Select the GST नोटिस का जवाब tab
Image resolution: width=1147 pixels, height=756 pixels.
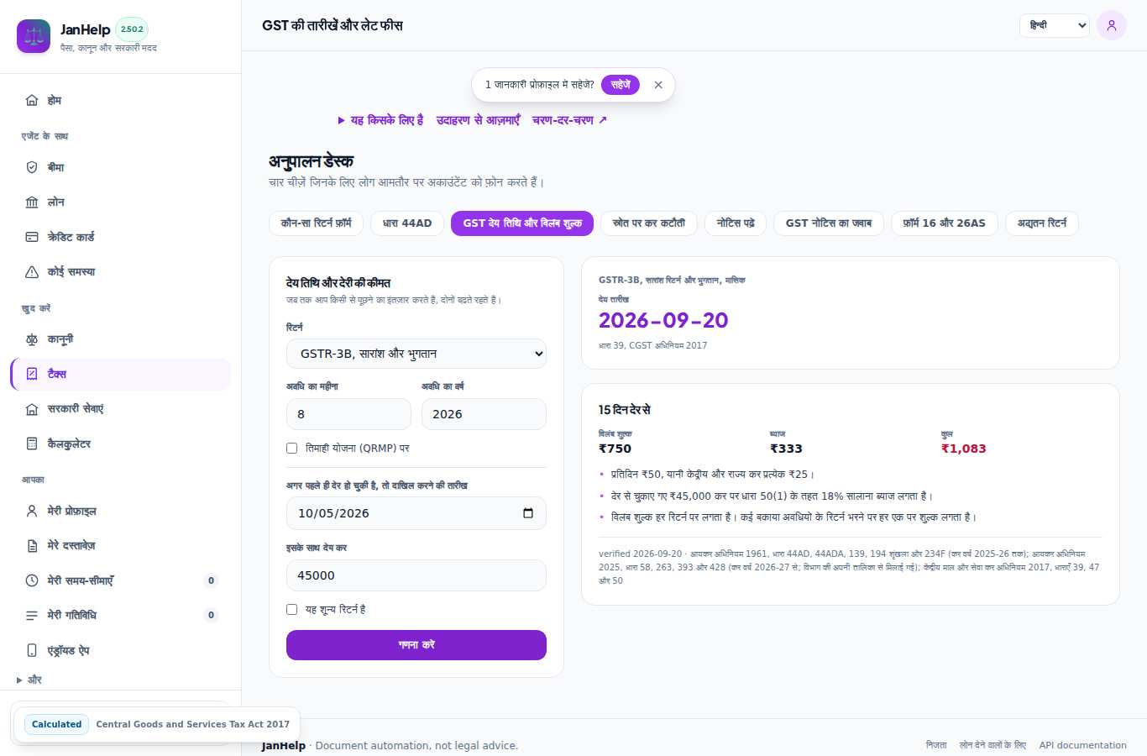click(829, 223)
